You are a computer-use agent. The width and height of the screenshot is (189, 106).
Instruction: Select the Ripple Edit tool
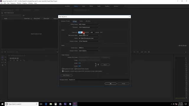(x=2, y=60)
